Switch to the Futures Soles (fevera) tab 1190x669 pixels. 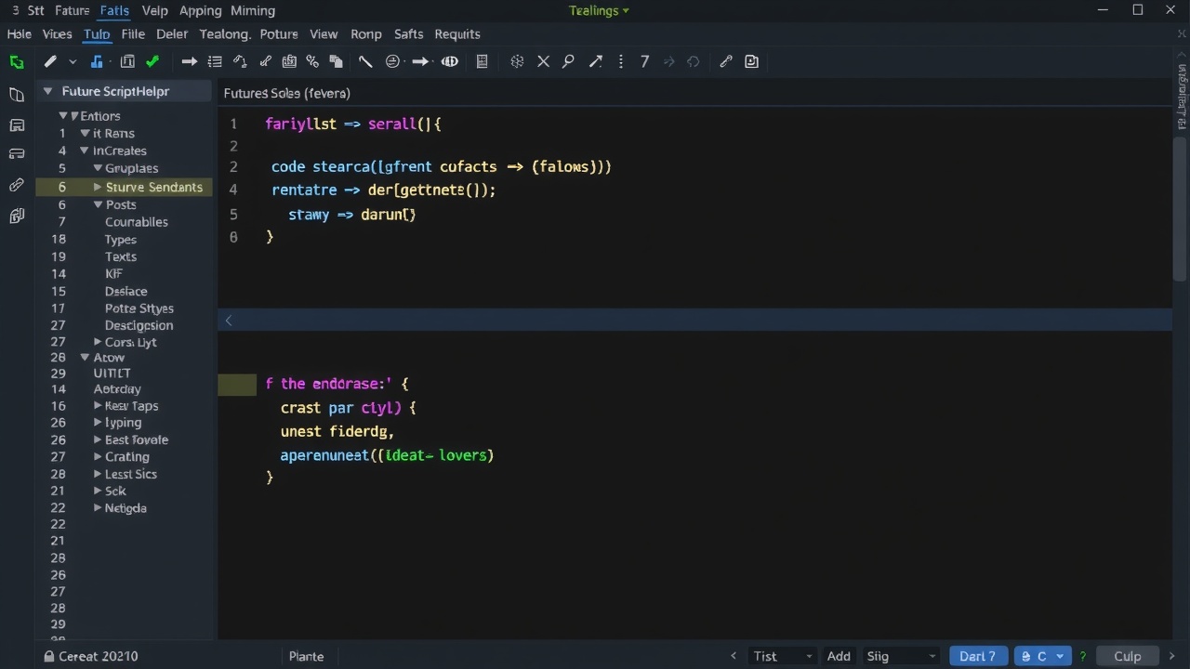point(286,93)
